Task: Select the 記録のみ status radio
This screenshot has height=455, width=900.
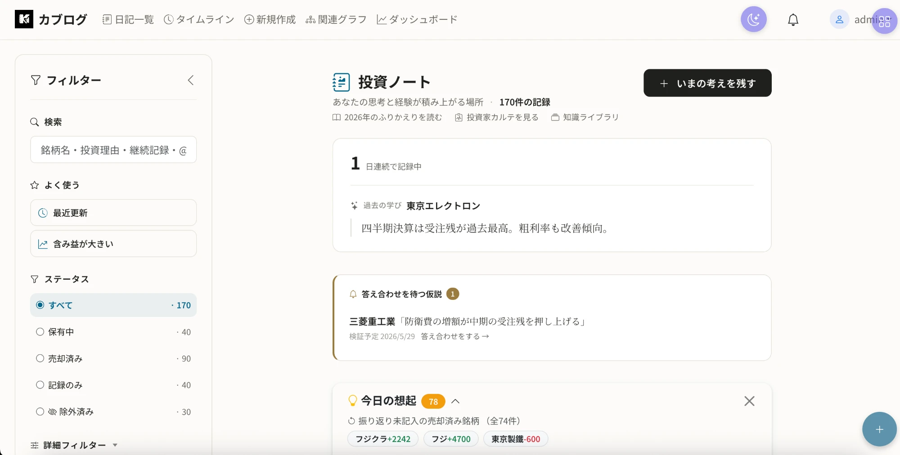Action: [x=40, y=385]
